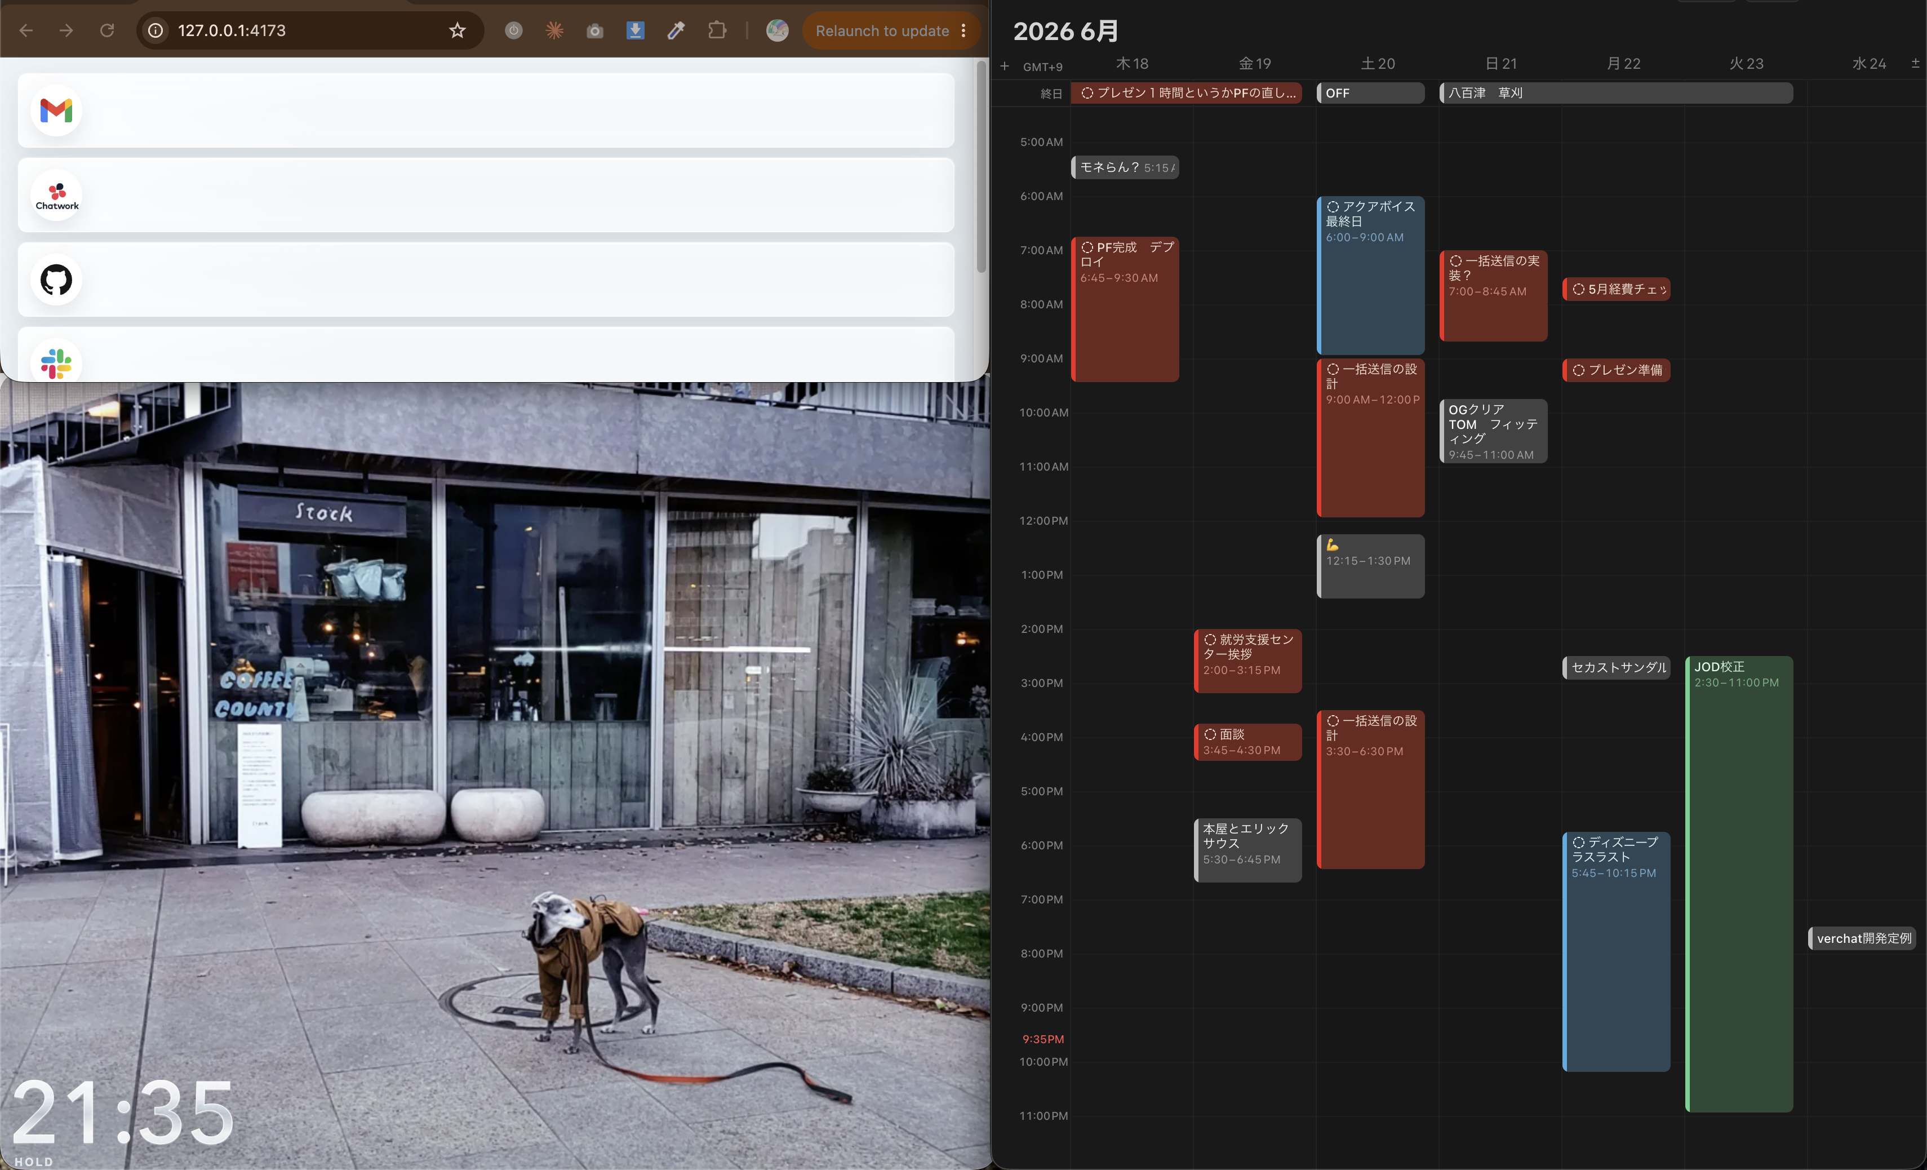Toggle 面談 task circle
The image size is (1927, 1170).
pyautogui.click(x=1210, y=734)
